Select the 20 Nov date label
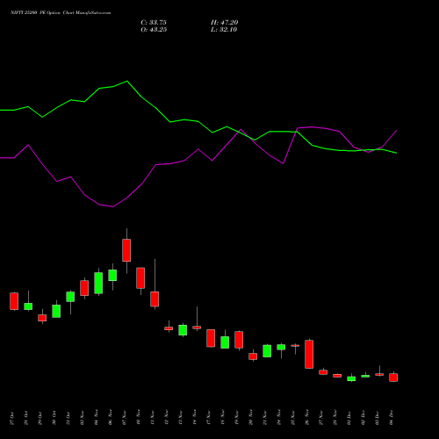Screen dimensions: 439x439 pyautogui.click(x=251, y=418)
